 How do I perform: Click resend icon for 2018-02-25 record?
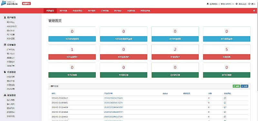(x=225, y=98)
